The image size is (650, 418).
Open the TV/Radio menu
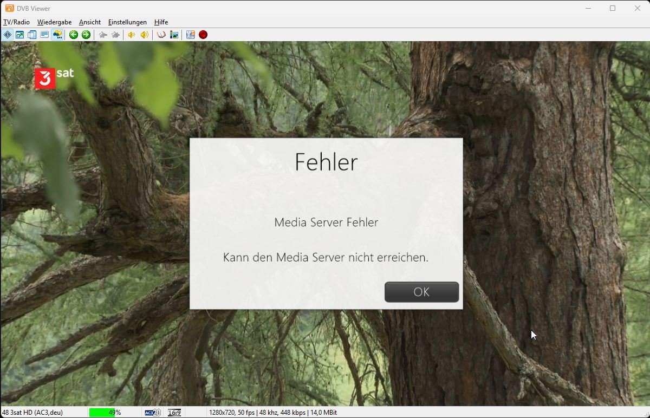point(17,22)
